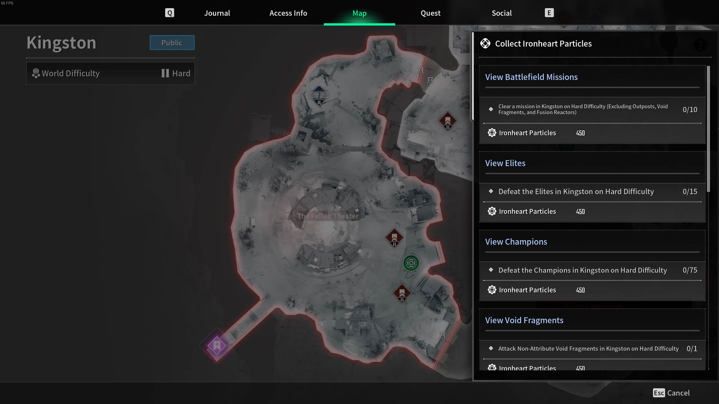719x404 pixels.
Task: Click Access Info menu tab
Action: (x=288, y=13)
